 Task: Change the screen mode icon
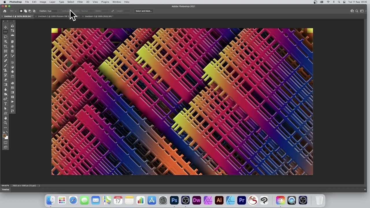pyautogui.click(x=5, y=147)
